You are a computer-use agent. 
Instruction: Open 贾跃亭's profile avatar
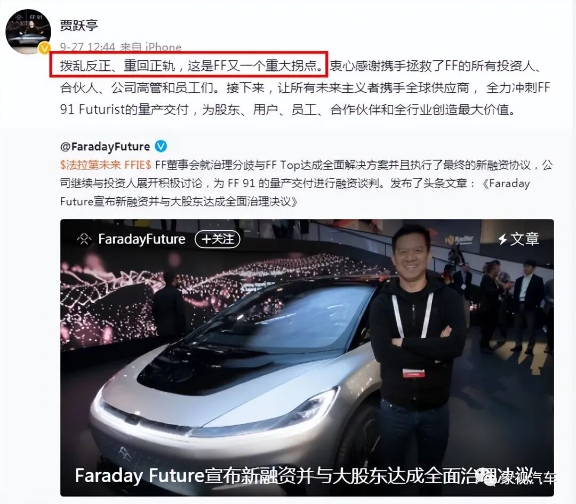(28, 31)
